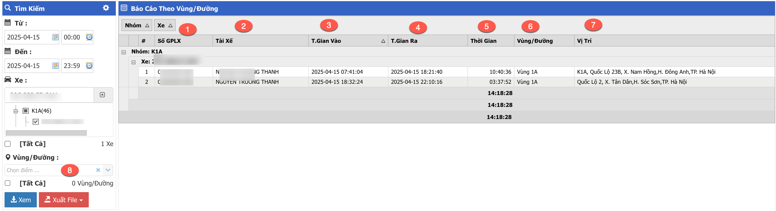Collapse the vehicle dropdown with arrow icon
The width and height of the screenshot is (776, 211).
pos(102,95)
